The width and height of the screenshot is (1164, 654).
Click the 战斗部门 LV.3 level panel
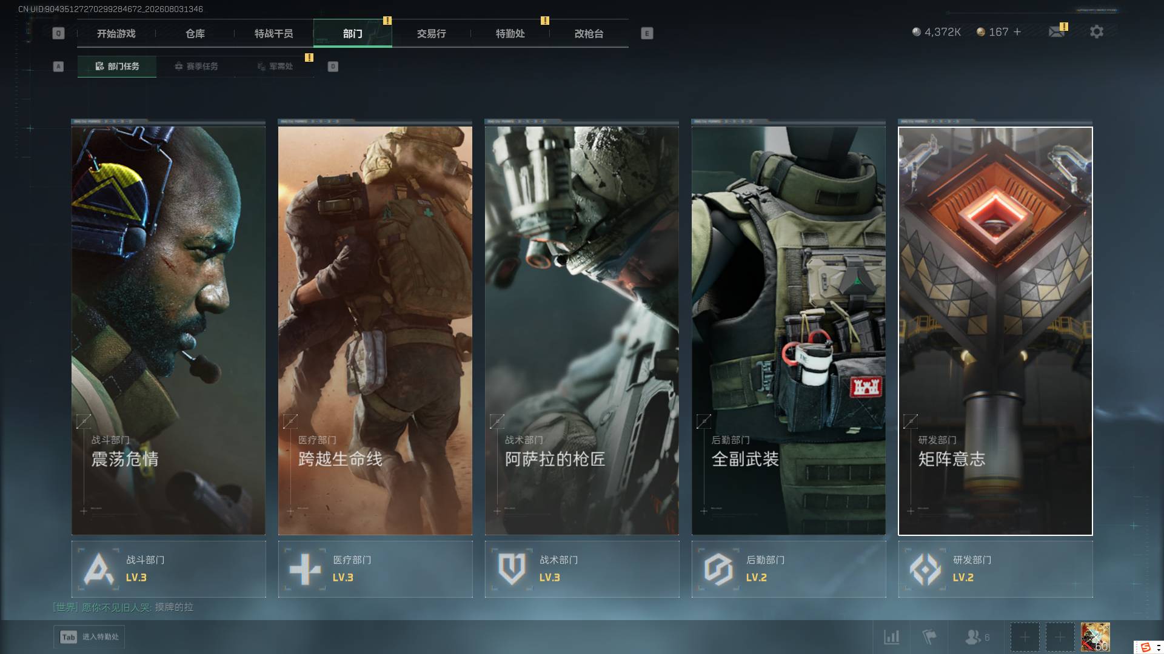pos(169,569)
